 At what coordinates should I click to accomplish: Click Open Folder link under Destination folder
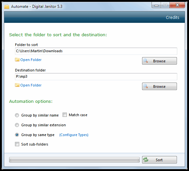(x=31, y=85)
